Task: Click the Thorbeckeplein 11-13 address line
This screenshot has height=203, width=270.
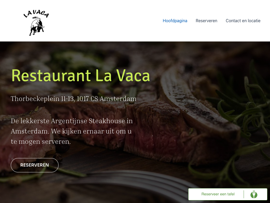Action: click(x=74, y=99)
